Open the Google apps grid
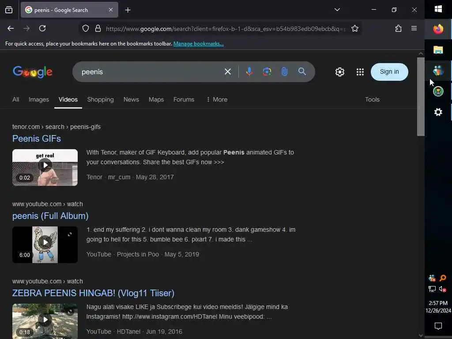Viewport: 452px width, 339px height. point(360,72)
